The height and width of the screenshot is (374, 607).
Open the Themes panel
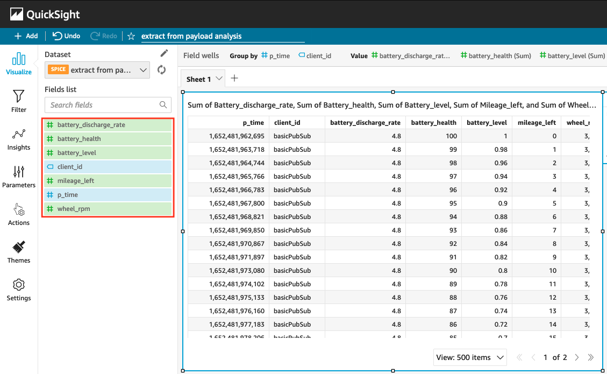(19, 252)
